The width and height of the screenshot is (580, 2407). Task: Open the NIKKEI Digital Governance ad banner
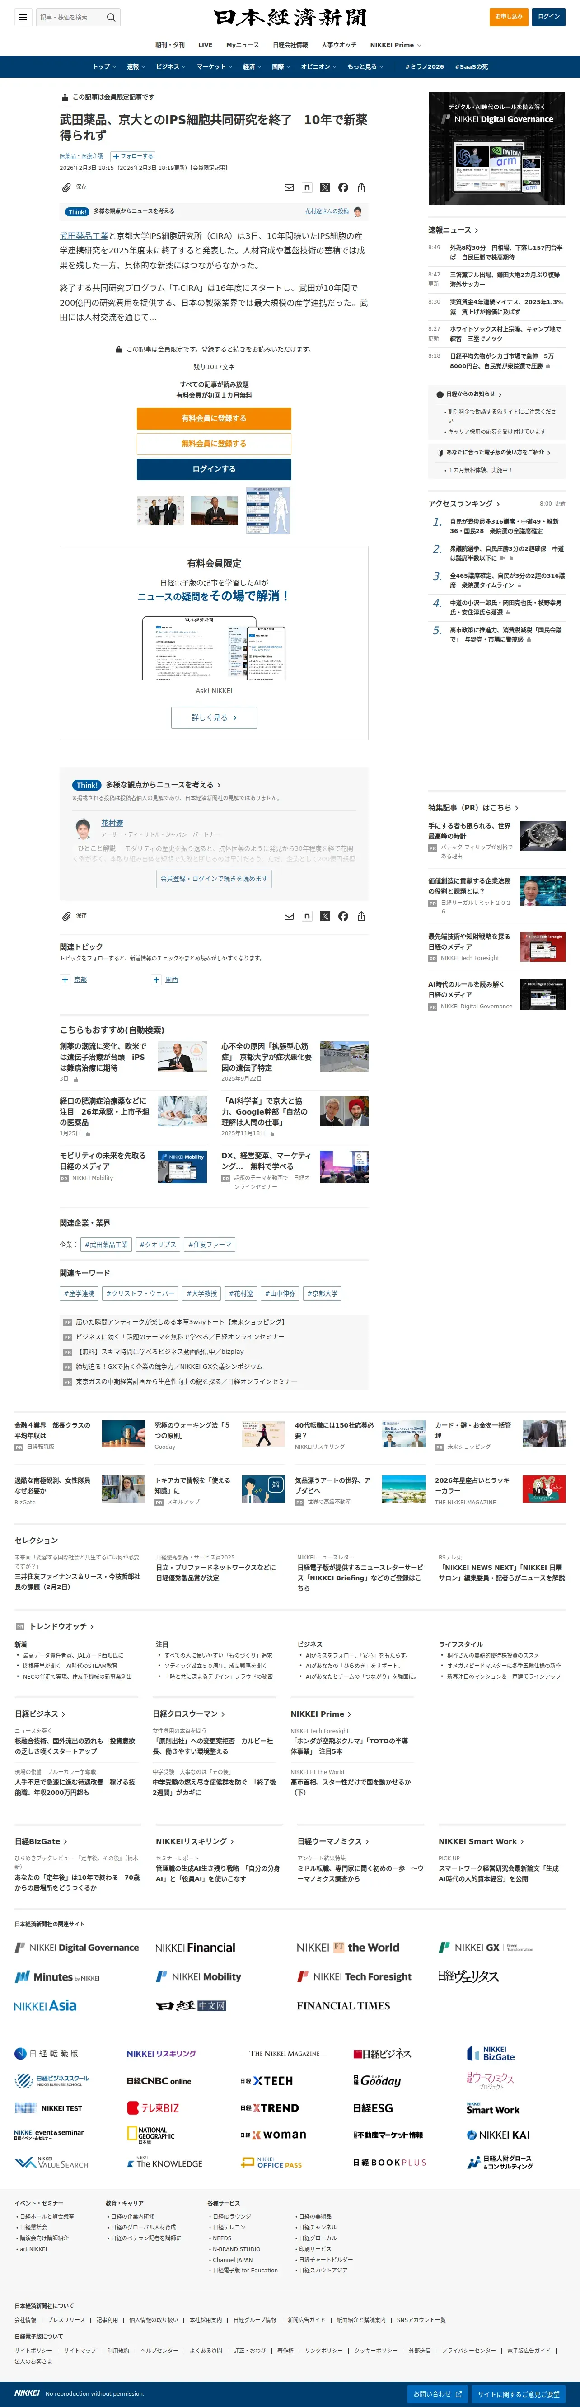[x=496, y=149]
